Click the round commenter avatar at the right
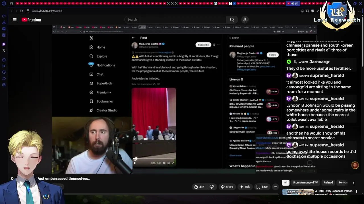The width and height of the screenshot is (364, 204). coord(355,165)
